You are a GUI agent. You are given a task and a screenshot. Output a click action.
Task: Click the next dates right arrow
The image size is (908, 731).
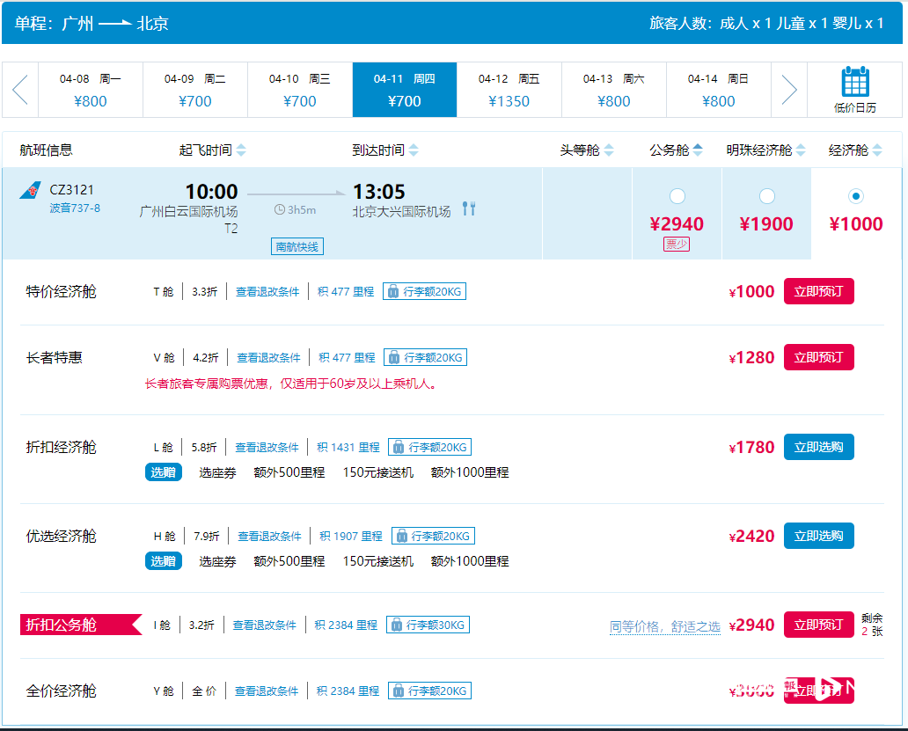[x=788, y=90]
